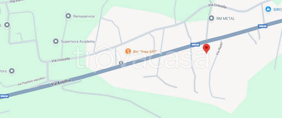Screen dimensions: 282x118
Task: Select the Supernova Academy text label
Action: 78,42
